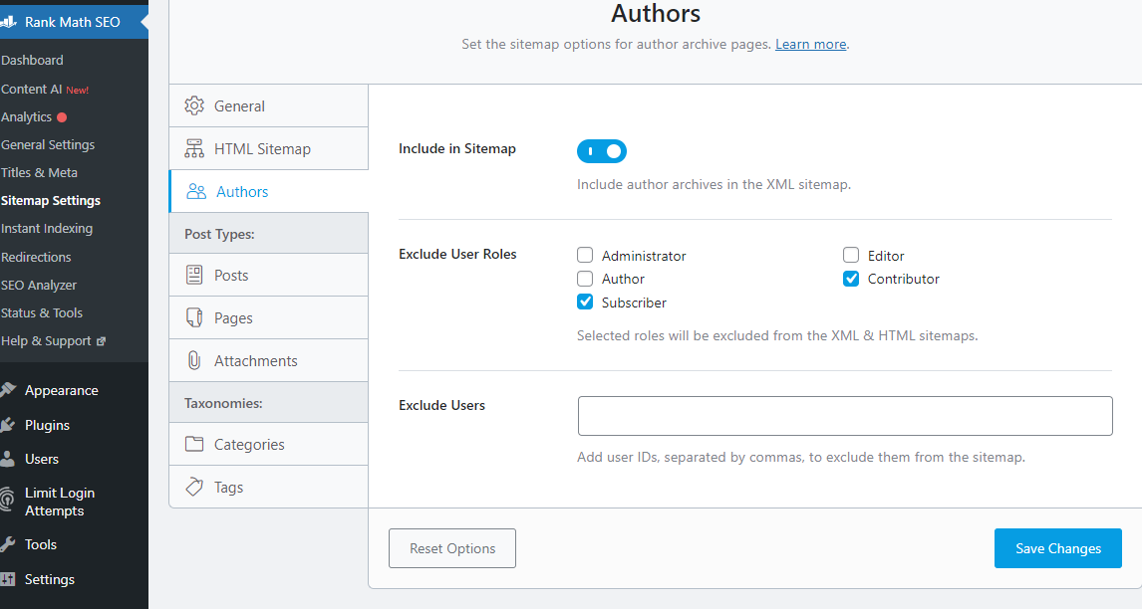The width and height of the screenshot is (1142, 609).
Task: Open the General sitemap settings via the gear icon
Action: pyautogui.click(x=195, y=105)
